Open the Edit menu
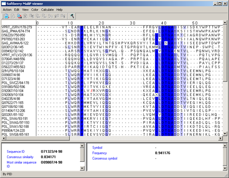The width and height of the screenshot is (229, 178). coord(17,10)
